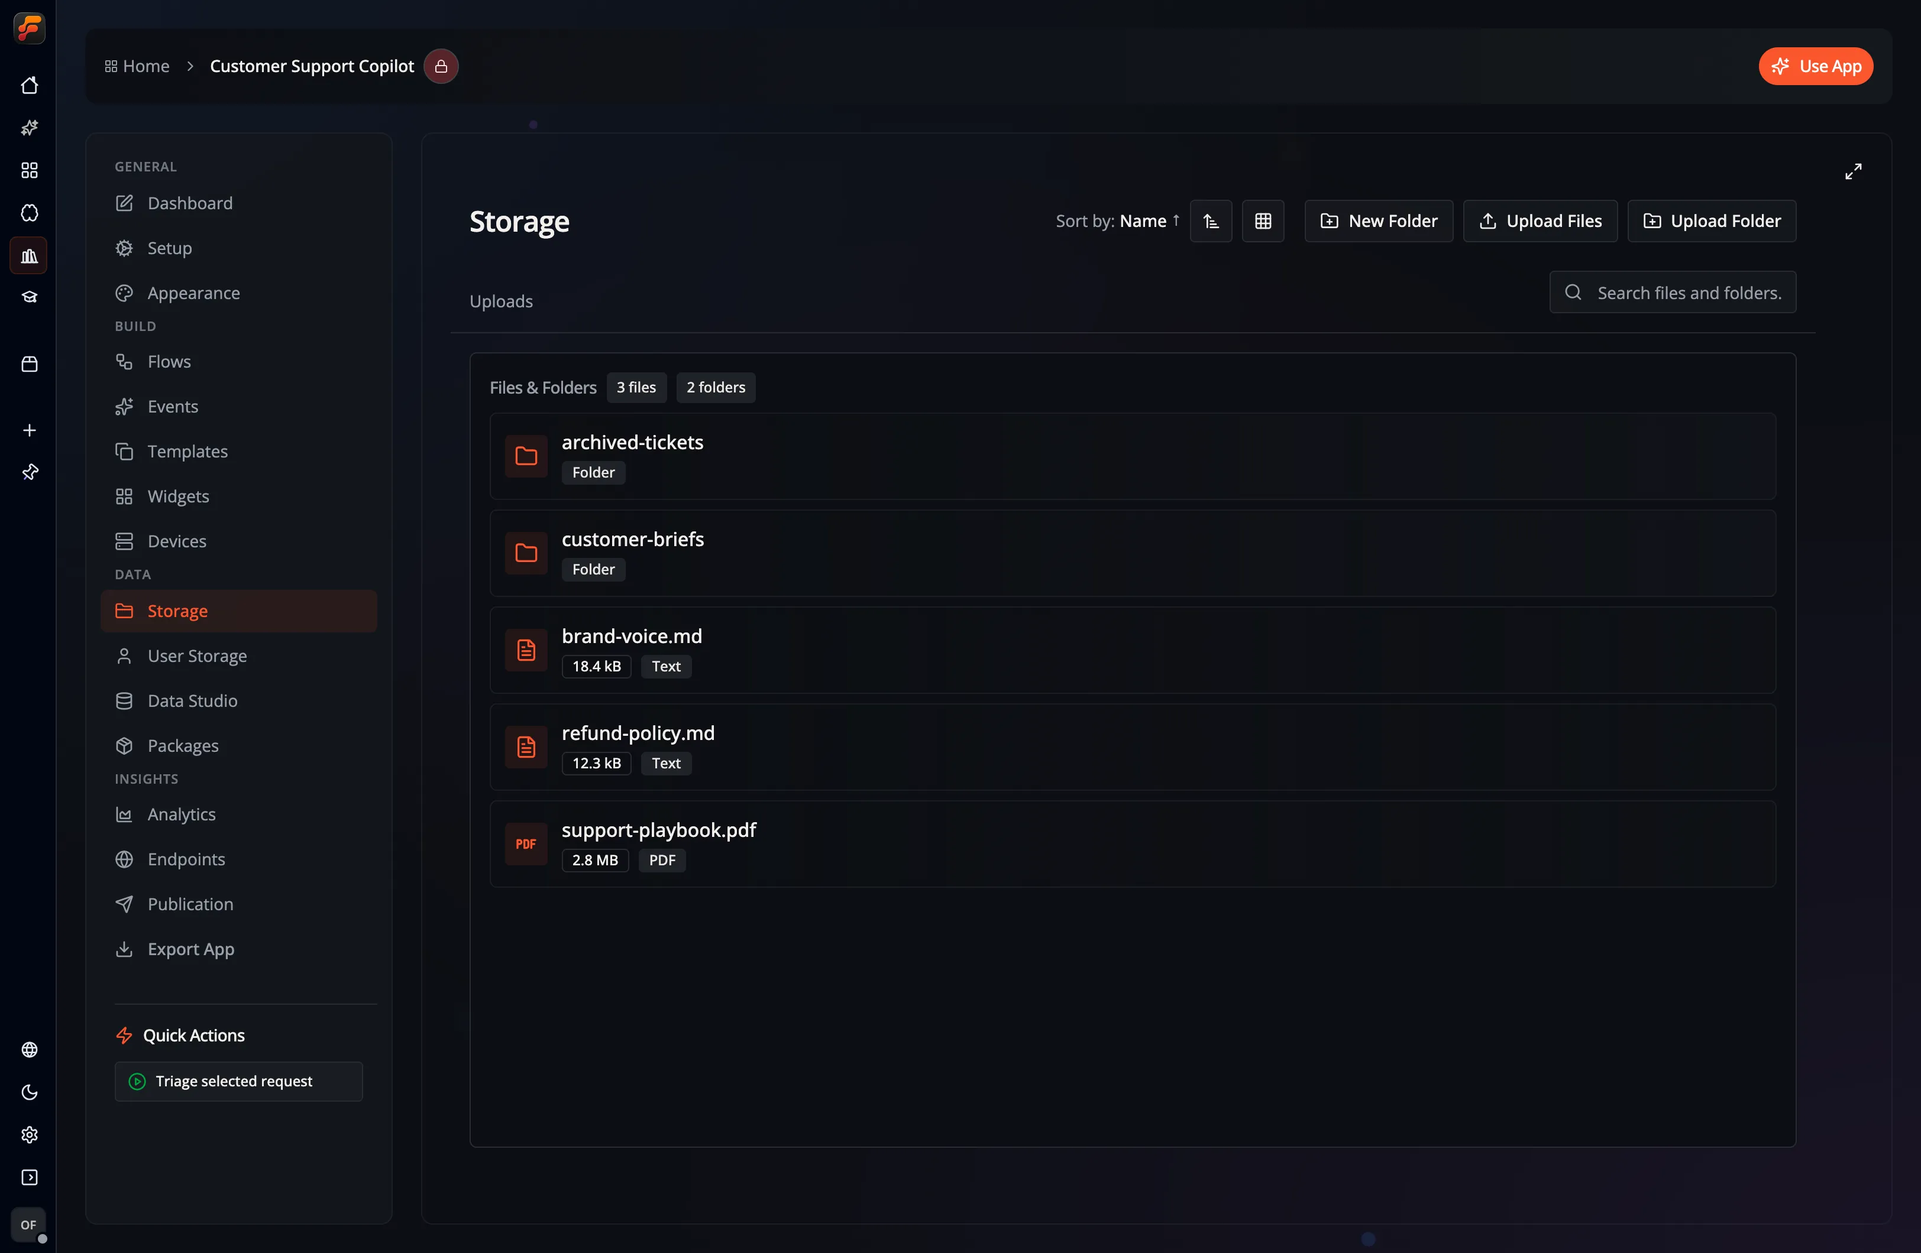Select the refund-policy.md file
This screenshot has height=1253, width=1921.
coord(1133,746)
